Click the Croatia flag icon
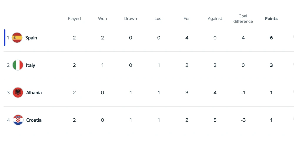The image size is (294, 141). [18, 120]
